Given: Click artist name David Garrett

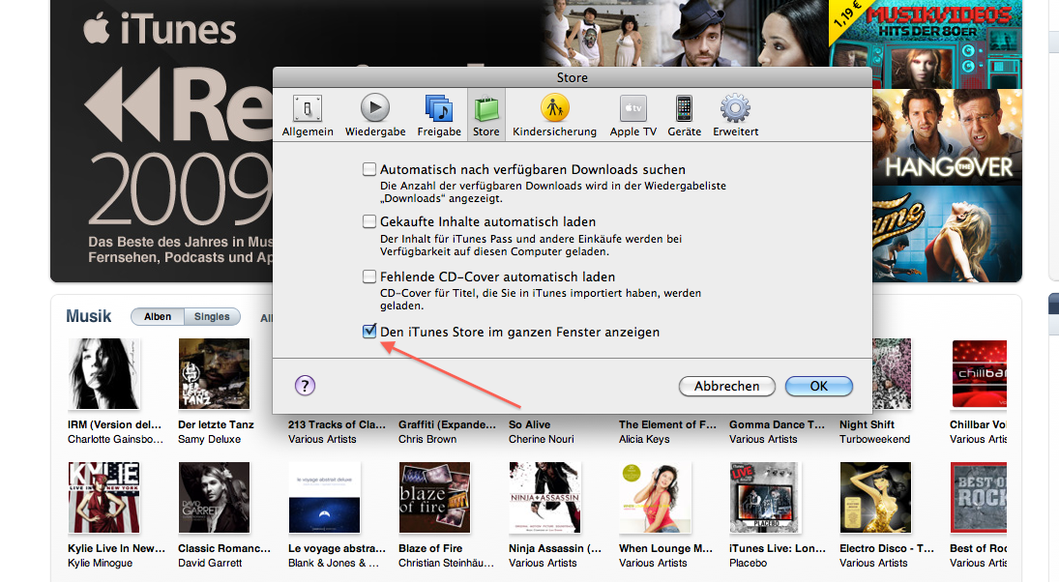Looking at the screenshot, I should [210, 563].
